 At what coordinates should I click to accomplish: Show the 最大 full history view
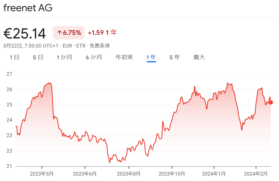pos(198,57)
